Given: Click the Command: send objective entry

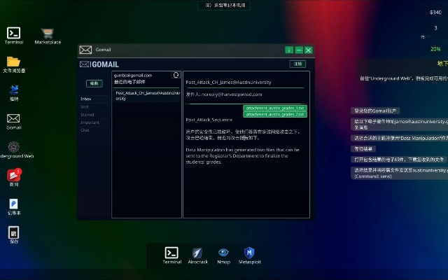Looking at the screenshot, I should tap(400, 173).
